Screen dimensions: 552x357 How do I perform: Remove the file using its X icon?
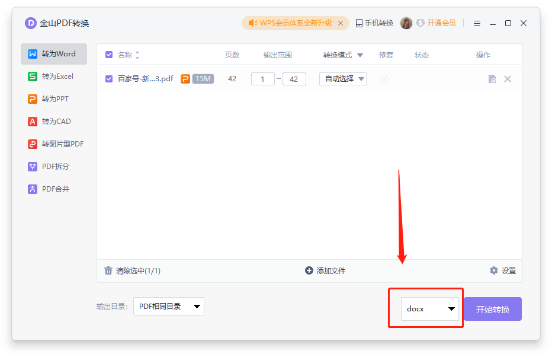508,79
